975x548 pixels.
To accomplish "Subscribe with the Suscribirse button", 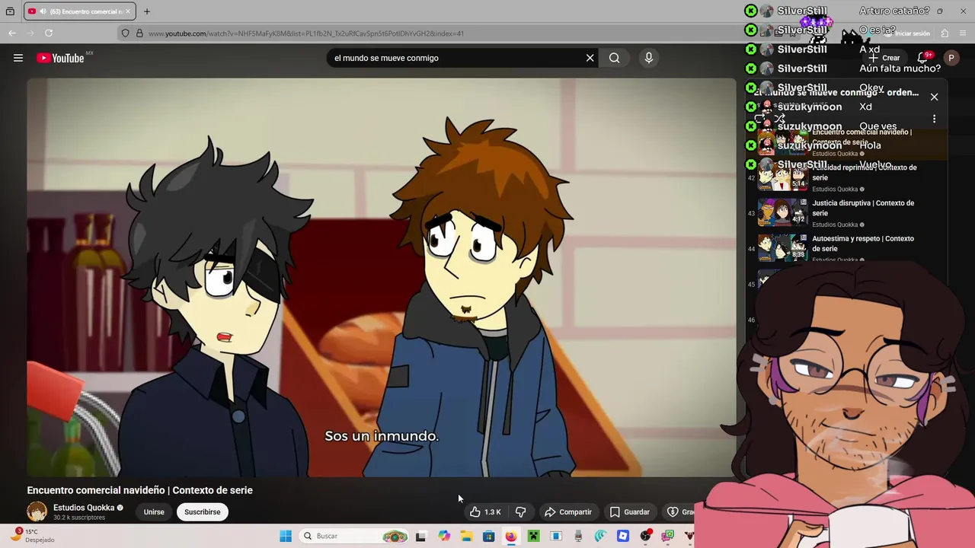I will pyautogui.click(x=203, y=512).
